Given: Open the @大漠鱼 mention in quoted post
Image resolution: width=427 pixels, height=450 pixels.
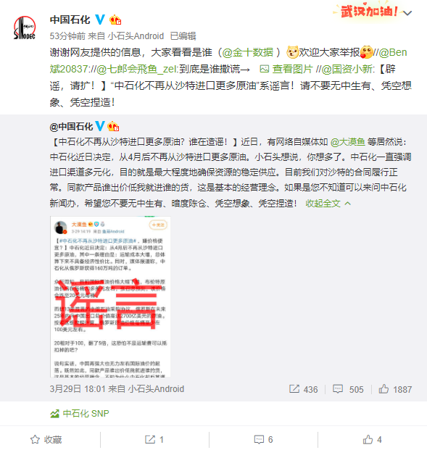Looking at the screenshot, I should (348, 142).
